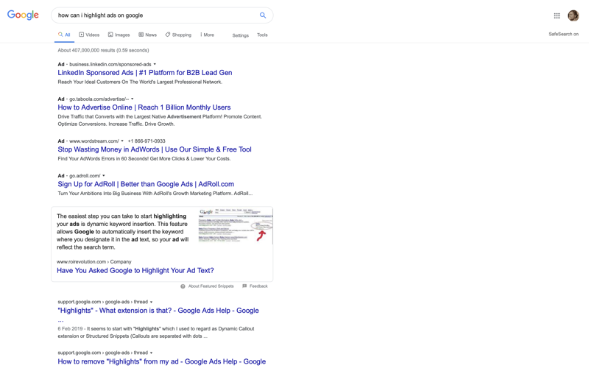The height and width of the screenshot is (368, 589).
Task: Click "Find Your AdWords Errors in 60 Seconds" description
Action: (x=144, y=158)
